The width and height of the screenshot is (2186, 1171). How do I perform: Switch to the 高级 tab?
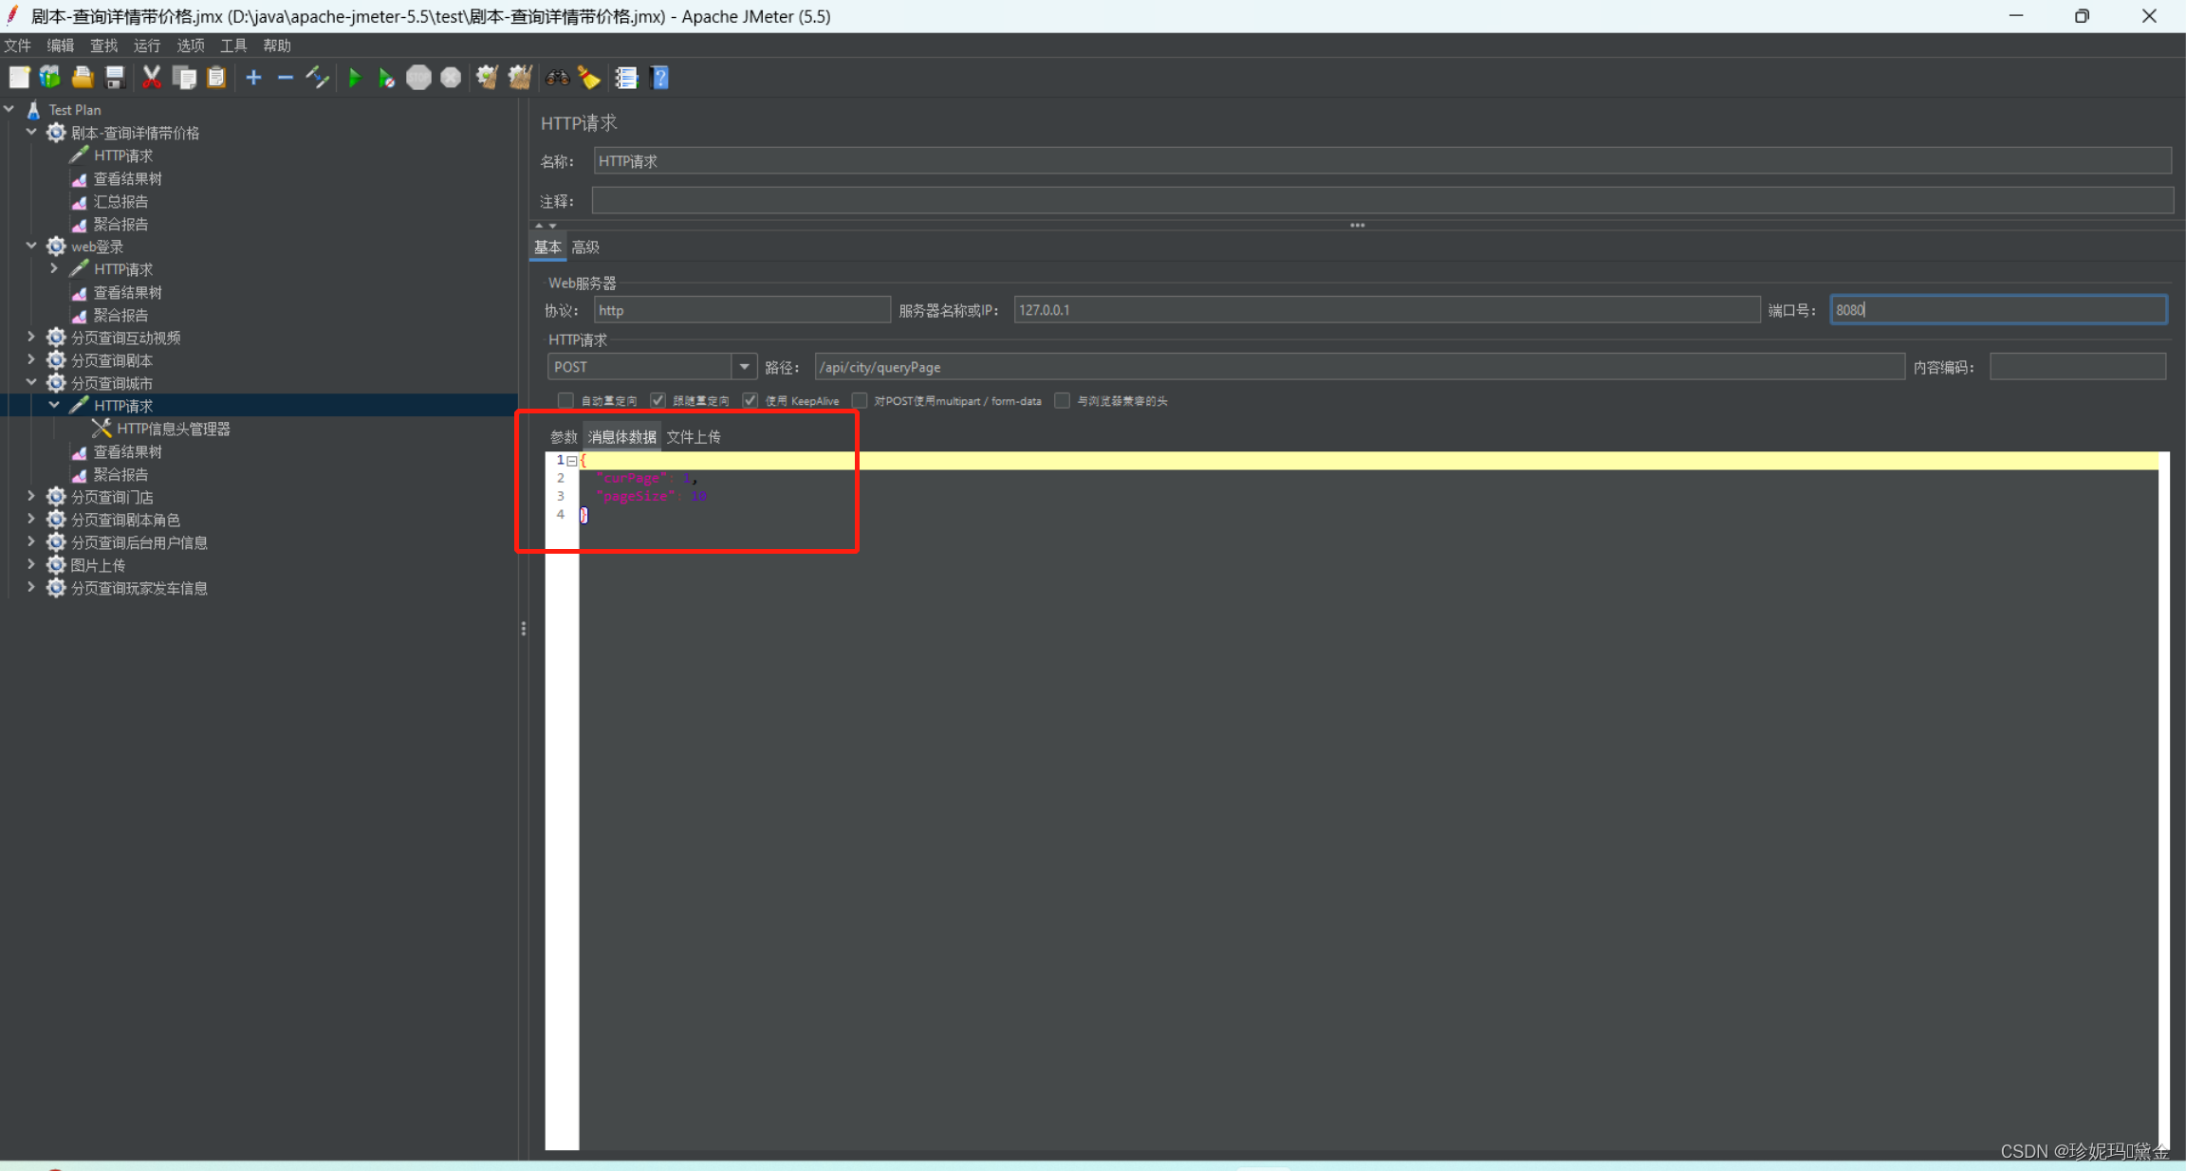[585, 247]
